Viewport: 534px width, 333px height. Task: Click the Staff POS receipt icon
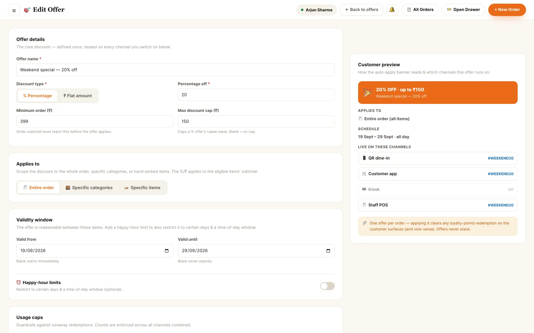coord(364,205)
